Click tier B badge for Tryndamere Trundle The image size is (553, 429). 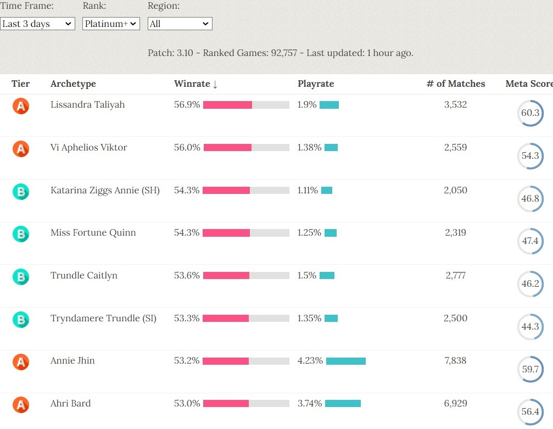(x=21, y=320)
